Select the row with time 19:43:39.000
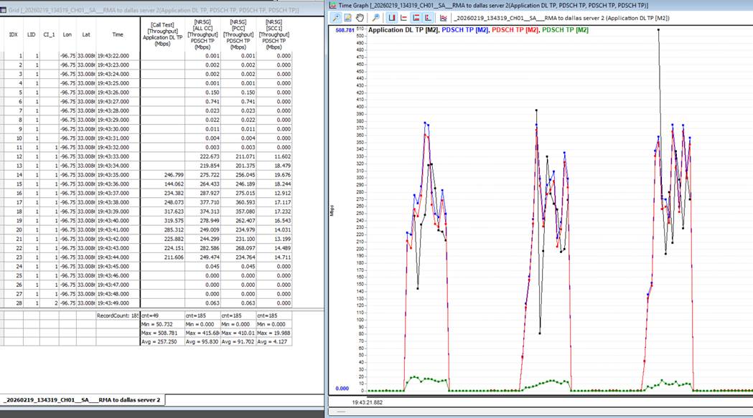Image resolution: width=753 pixels, height=418 pixels. 113,212
